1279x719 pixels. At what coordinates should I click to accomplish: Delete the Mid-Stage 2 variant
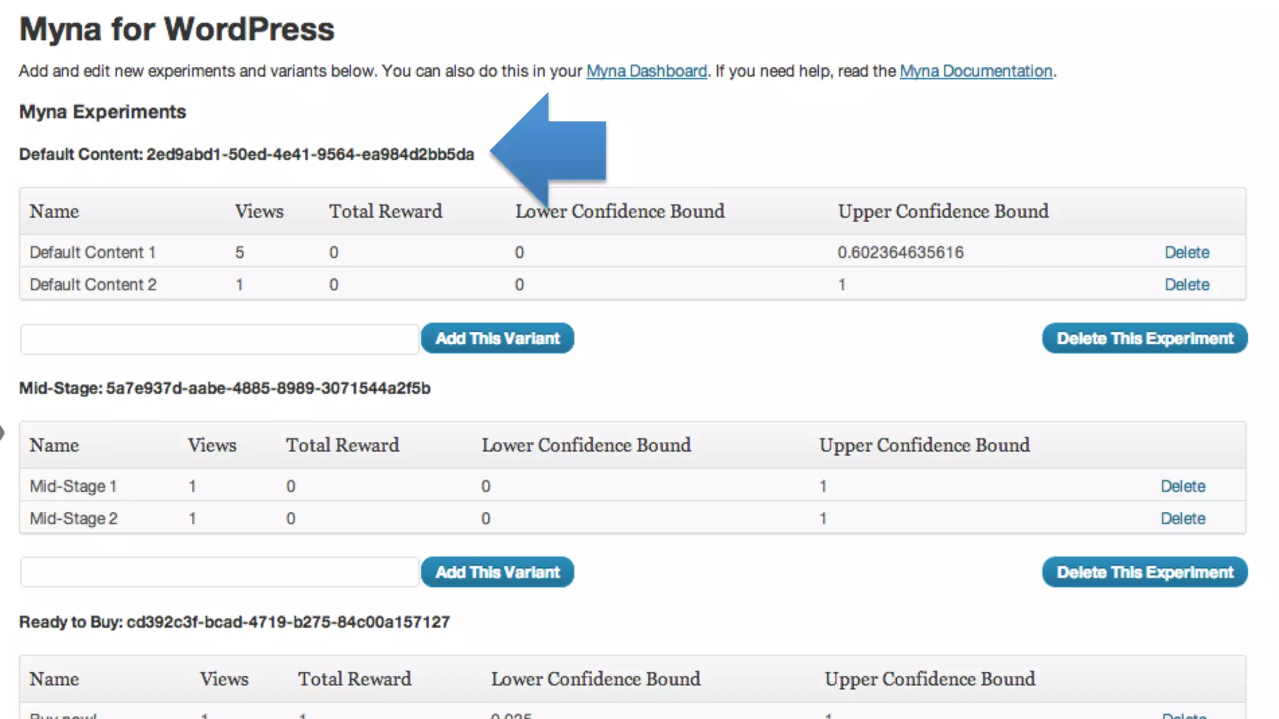[x=1183, y=519]
